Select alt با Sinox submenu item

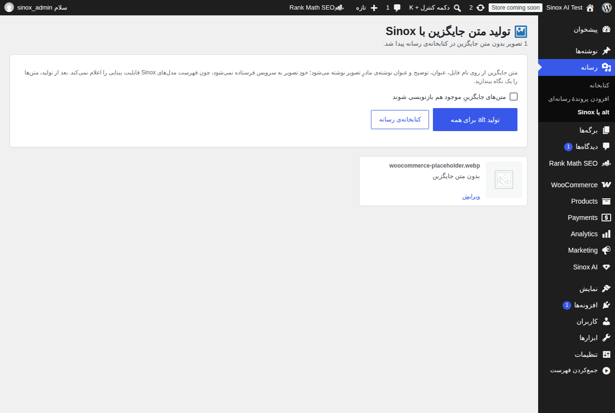(593, 112)
